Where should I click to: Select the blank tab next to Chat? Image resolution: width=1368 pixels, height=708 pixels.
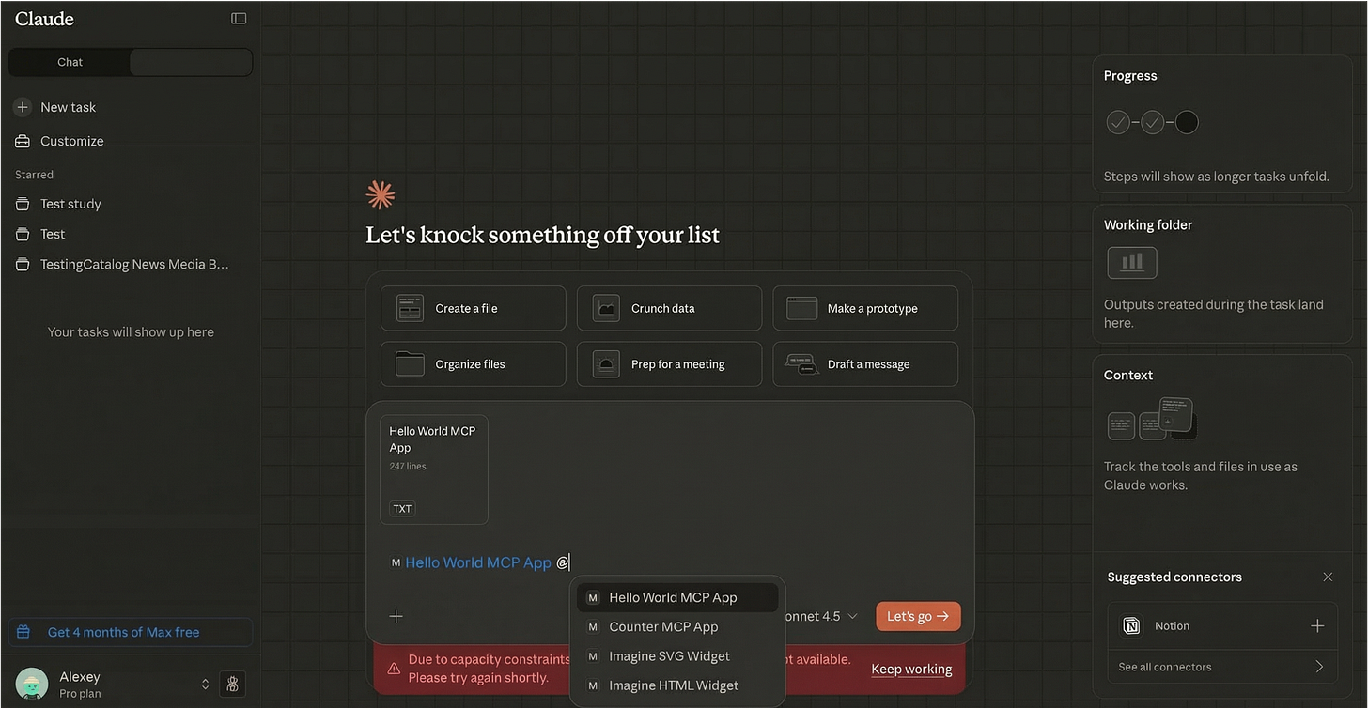pyautogui.click(x=191, y=62)
